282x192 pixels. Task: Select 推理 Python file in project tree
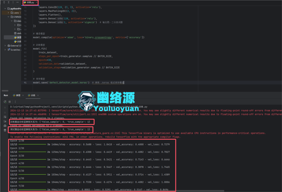18,38
